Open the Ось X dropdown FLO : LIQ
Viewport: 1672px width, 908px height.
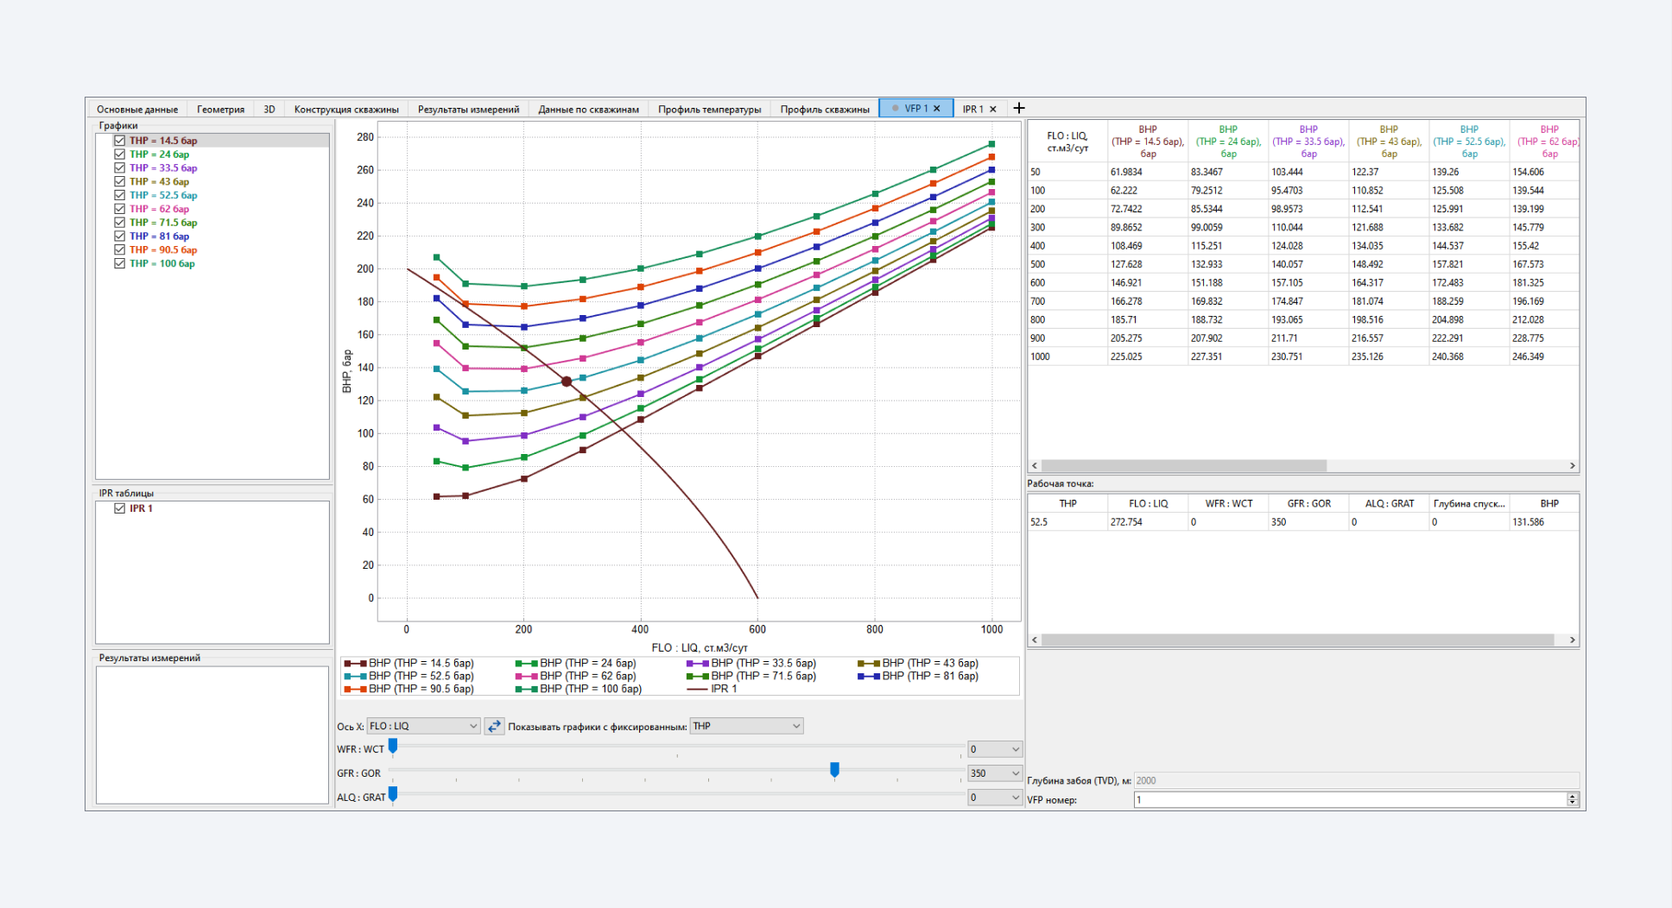423,727
